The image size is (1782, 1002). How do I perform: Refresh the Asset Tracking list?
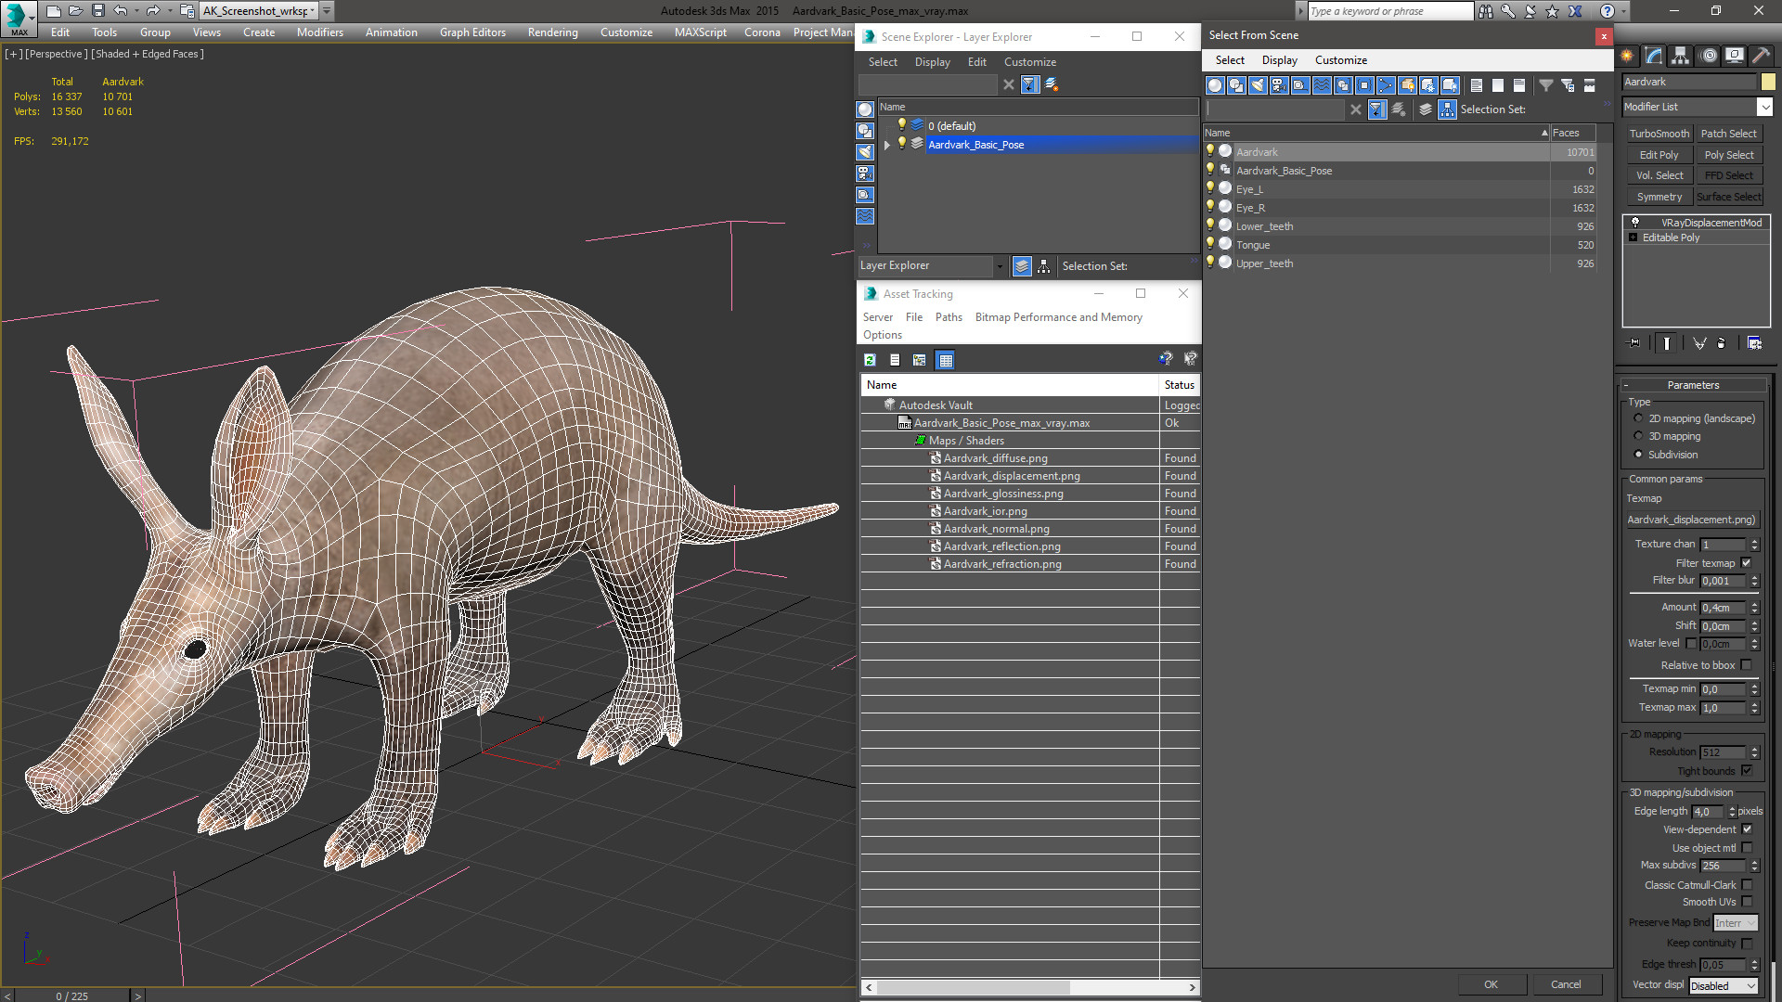pos(870,360)
